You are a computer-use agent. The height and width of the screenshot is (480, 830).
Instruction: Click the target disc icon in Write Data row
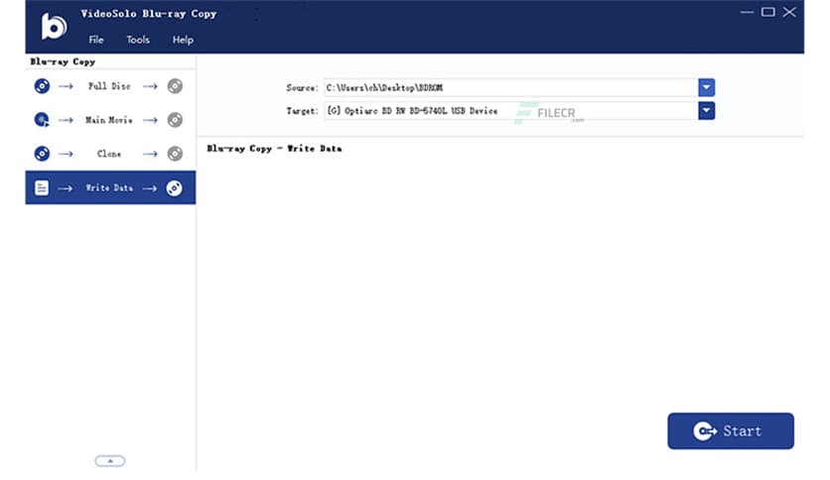click(x=174, y=187)
